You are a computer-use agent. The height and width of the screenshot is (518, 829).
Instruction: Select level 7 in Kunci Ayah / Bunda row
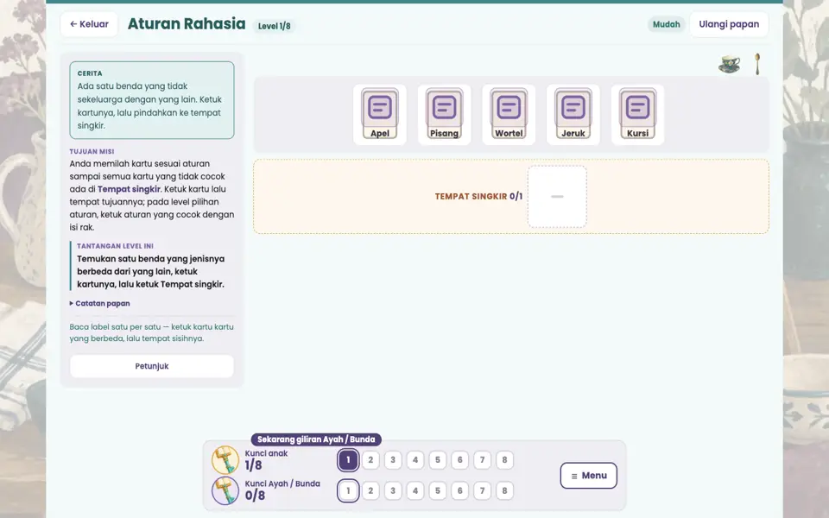pos(482,490)
